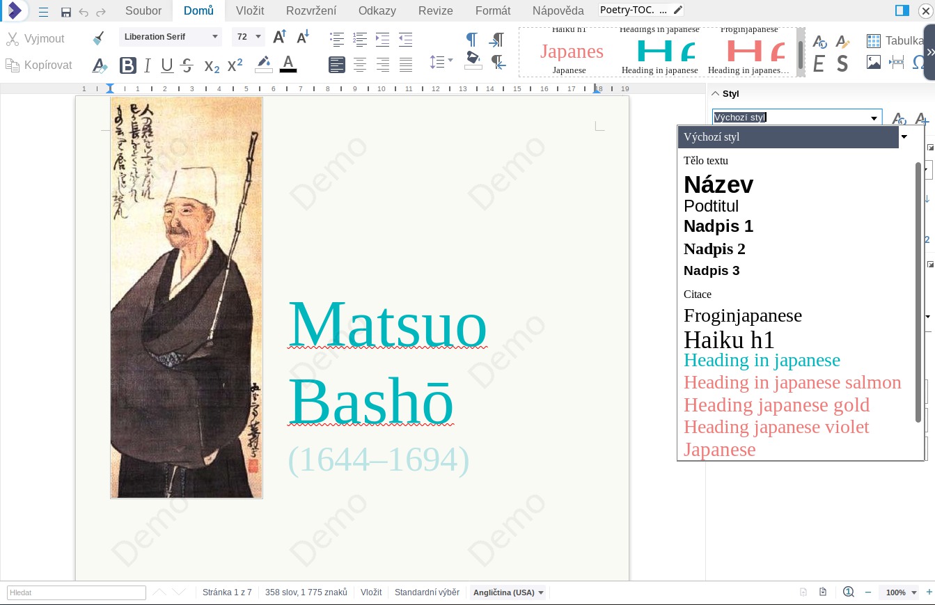Click the Redo arrow icon
The image size is (935, 605).
point(101,12)
